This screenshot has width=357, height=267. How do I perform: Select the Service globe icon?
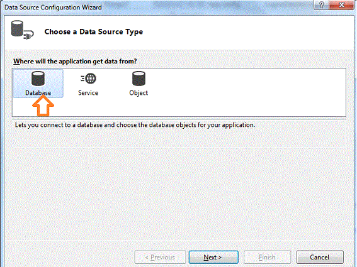(x=88, y=79)
